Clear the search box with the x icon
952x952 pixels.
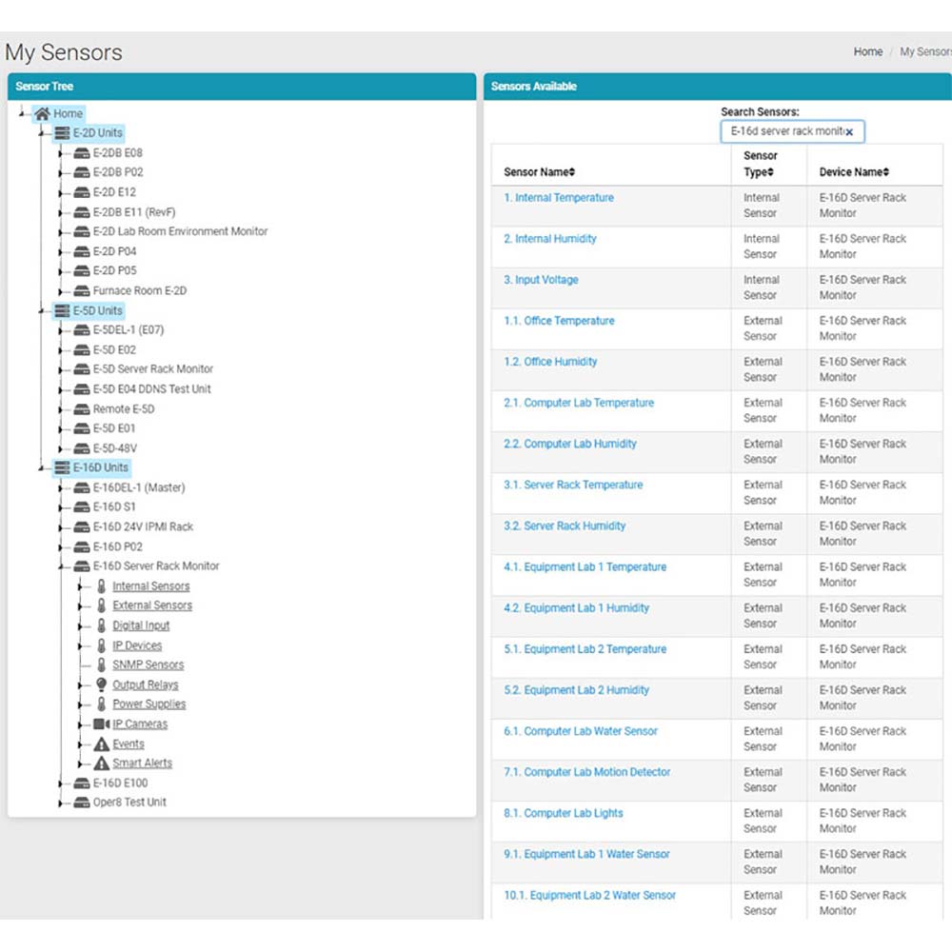point(849,131)
